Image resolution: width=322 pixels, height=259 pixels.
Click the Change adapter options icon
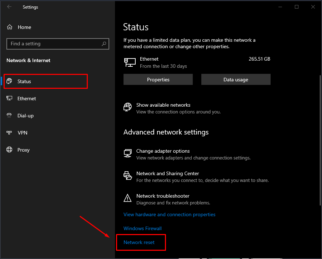click(x=127, y=154)
